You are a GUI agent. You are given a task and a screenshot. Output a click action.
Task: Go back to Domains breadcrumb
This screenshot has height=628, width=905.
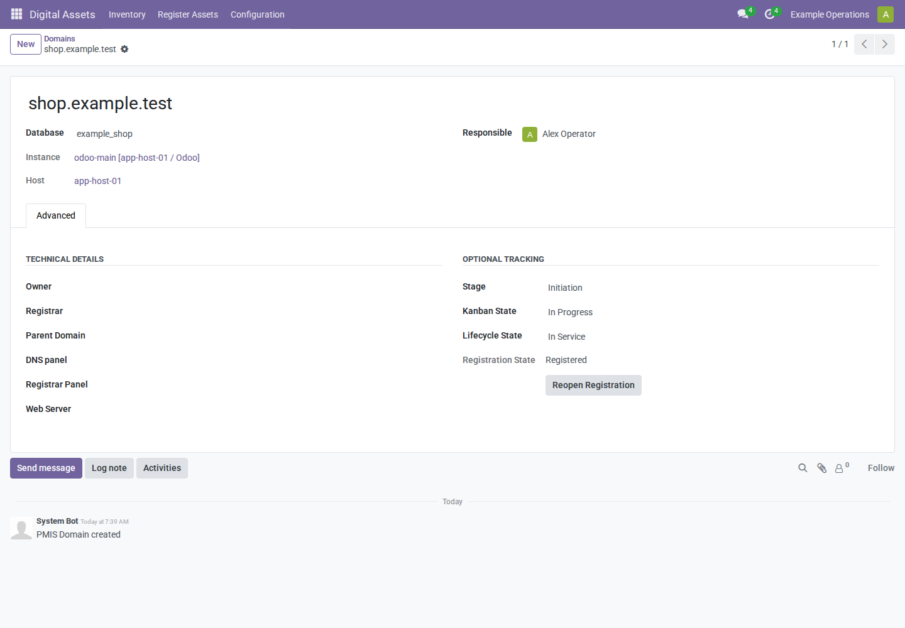pyautogui.click(x=60, y=39)
